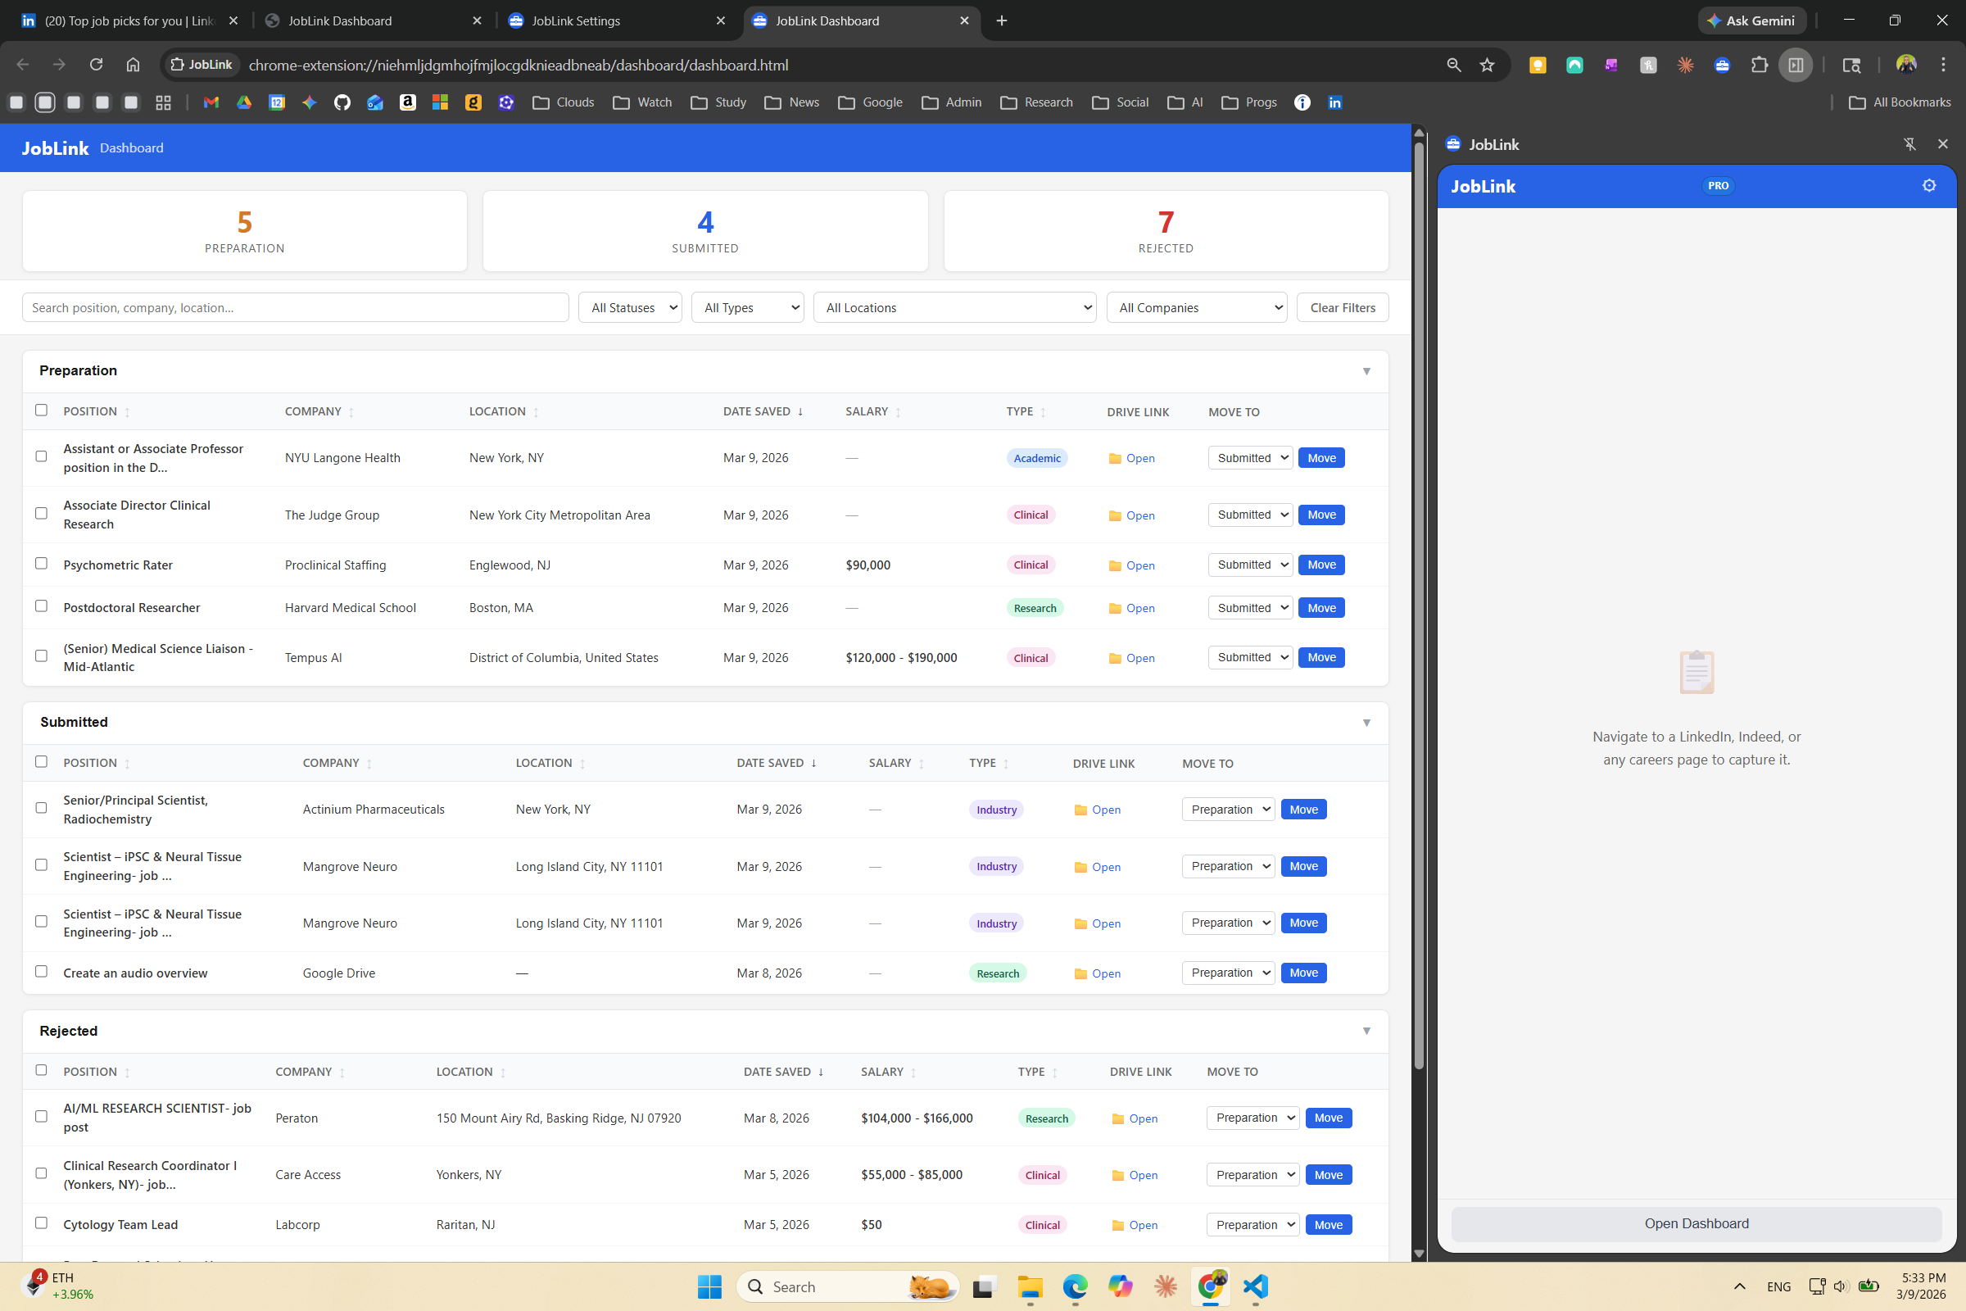Bookmark this page with star icon

click(x=1486, y=66)
